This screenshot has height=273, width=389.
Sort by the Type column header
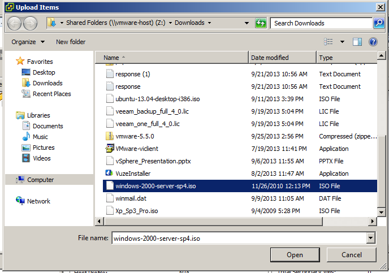pos(347,58)
